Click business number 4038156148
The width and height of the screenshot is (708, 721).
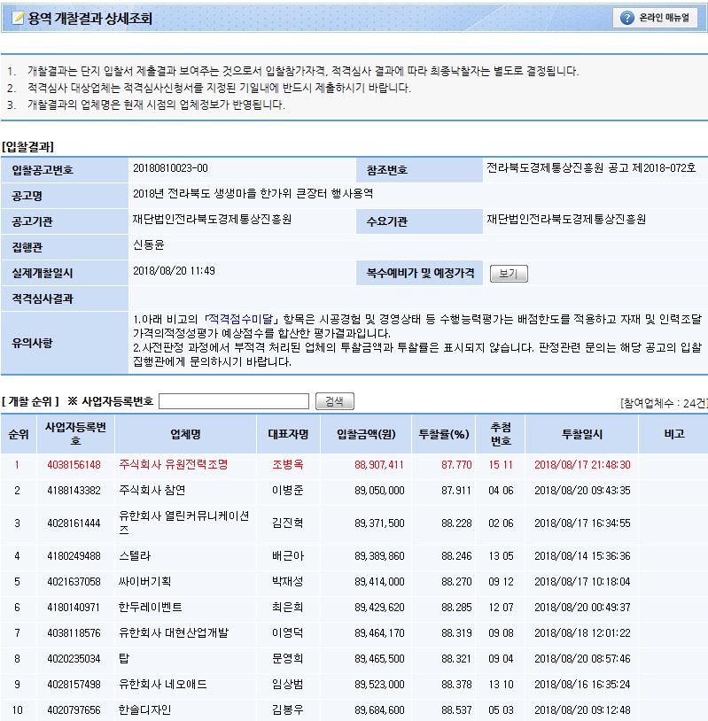[x=74, y=464]
